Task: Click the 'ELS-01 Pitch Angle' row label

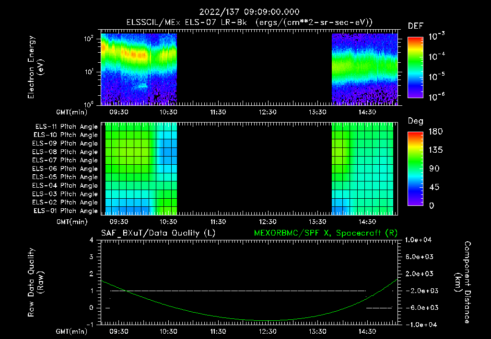Action: pyautogui.click(x=66, y=211)
